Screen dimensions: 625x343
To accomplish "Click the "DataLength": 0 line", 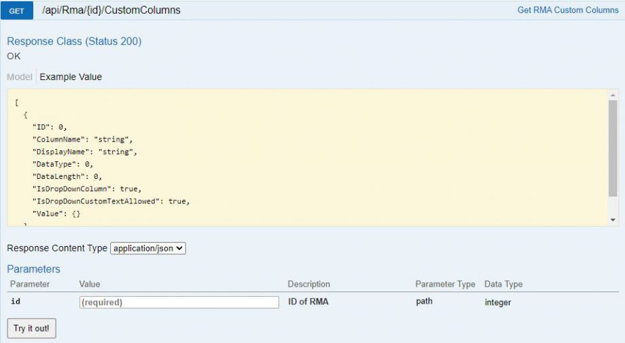I will [x=67, y=176].
